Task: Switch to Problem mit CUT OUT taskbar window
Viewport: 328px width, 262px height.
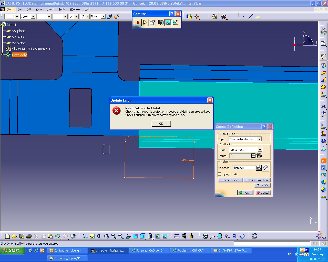Action: [190, 251]
